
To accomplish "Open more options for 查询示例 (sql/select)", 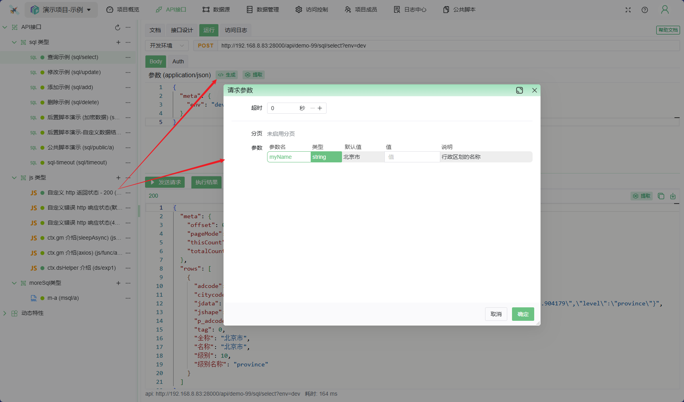I will click(x=128, y=57).
